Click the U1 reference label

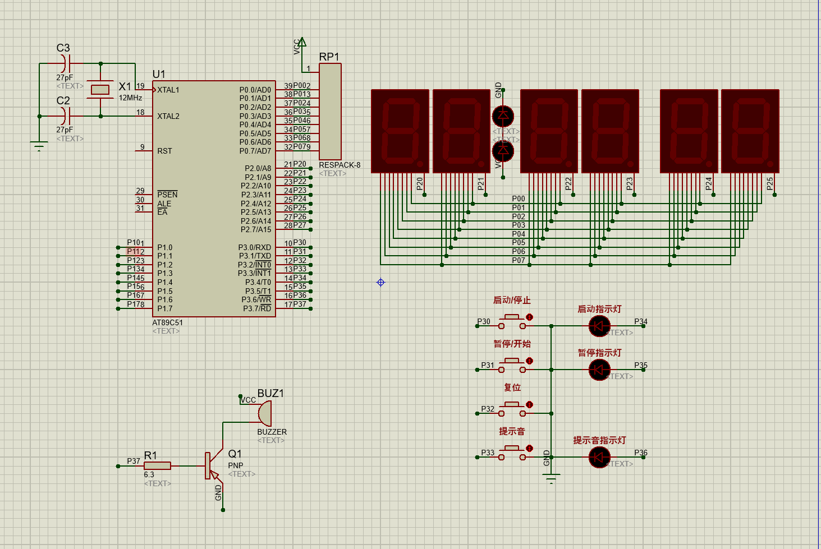pos(159,74)
